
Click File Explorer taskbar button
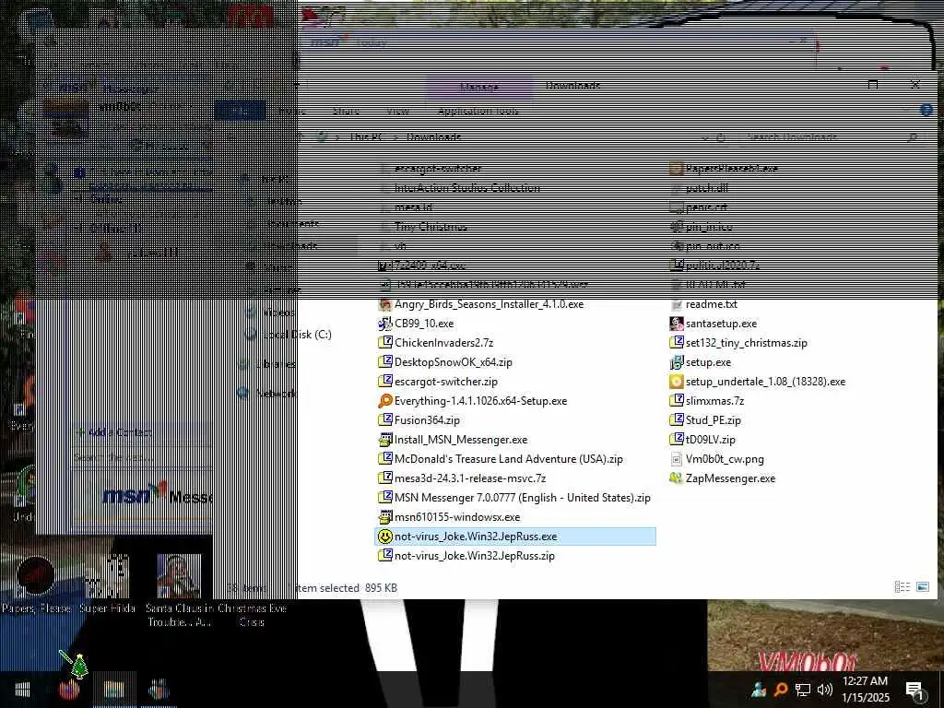coord(113,690)
